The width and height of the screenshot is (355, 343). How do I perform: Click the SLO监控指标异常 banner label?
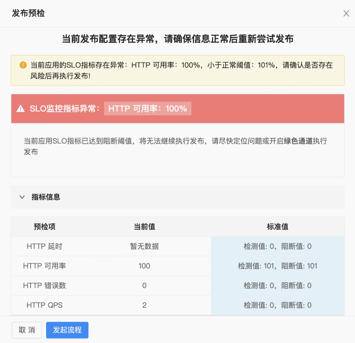coord(65,109)
